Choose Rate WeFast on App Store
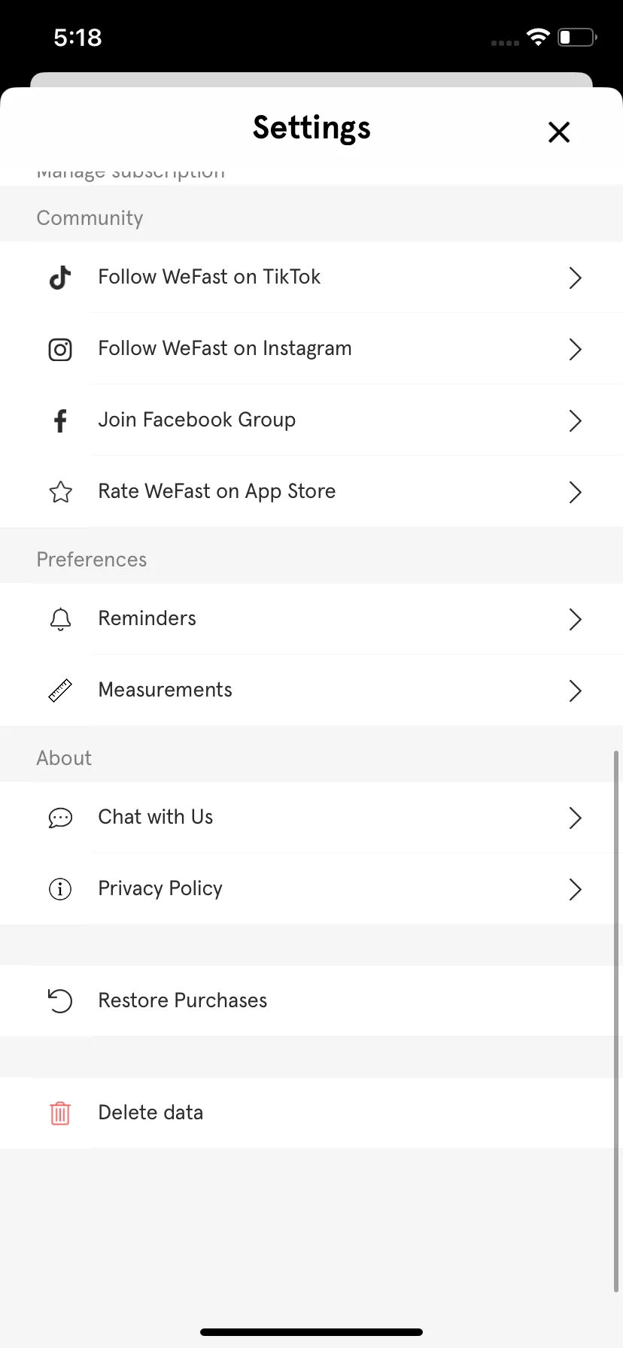The image size is (623, 1348). coord(311,492)
